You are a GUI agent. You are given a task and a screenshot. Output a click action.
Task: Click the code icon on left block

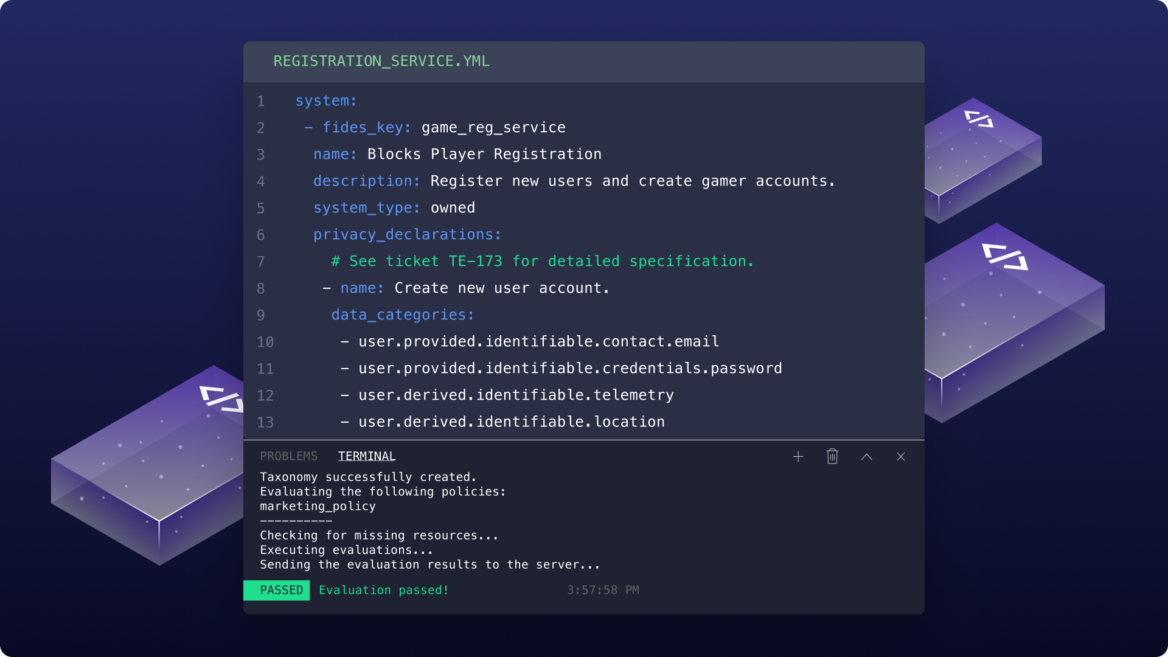coord(222,398)
